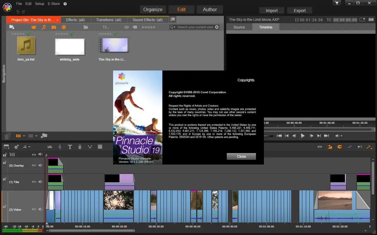Go to the Organize workspace
The image size is (377, 235).
point(153,9)
